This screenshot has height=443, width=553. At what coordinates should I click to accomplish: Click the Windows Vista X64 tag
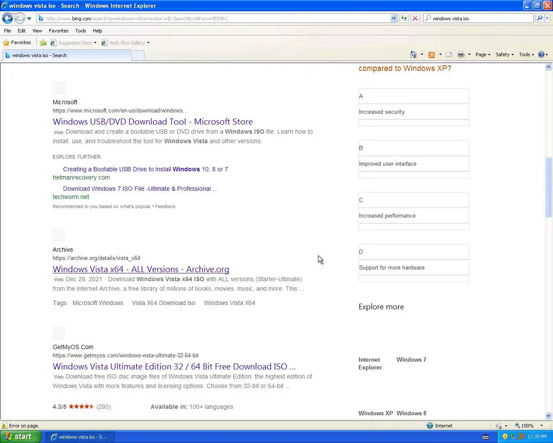pos(229,303)
